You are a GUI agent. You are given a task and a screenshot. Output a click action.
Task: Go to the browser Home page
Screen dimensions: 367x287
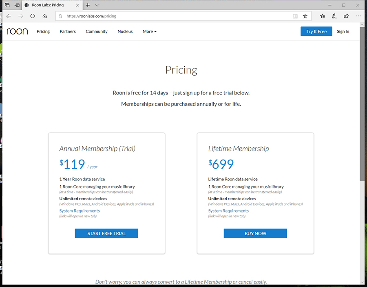pyautogui.click(x=44, y=16)
